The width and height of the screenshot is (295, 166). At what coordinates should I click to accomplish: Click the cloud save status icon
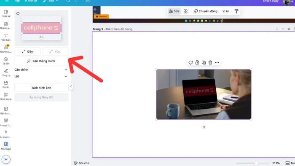click(88, 1)
